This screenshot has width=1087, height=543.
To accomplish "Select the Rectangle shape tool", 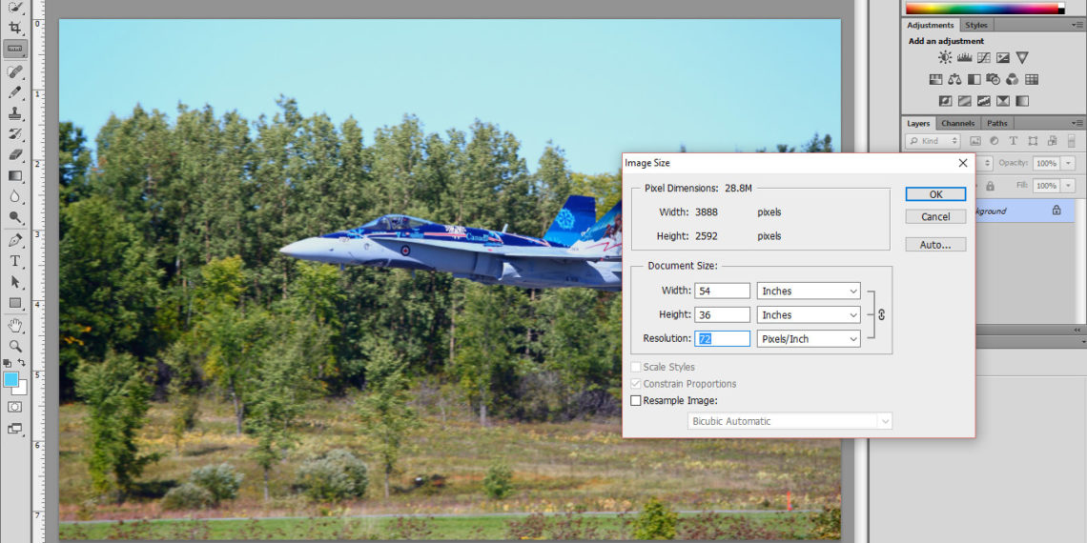I will click(14, 303).
